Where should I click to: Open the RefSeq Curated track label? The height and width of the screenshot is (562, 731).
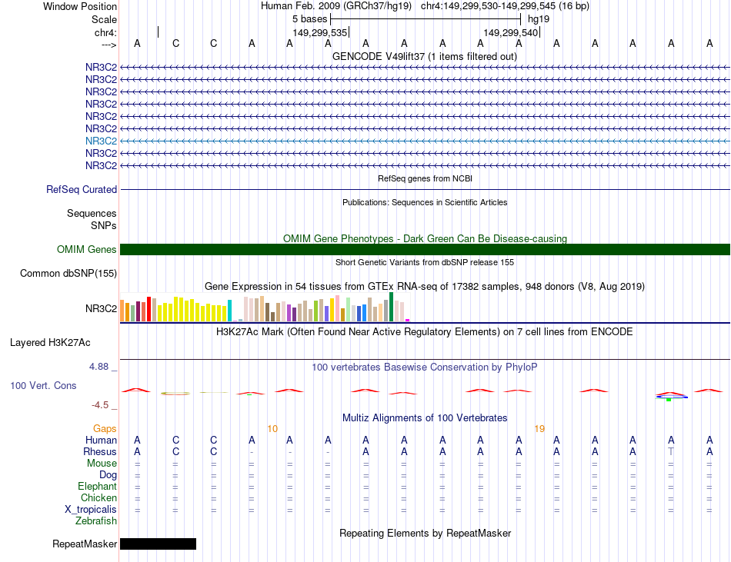pos(82,189)
